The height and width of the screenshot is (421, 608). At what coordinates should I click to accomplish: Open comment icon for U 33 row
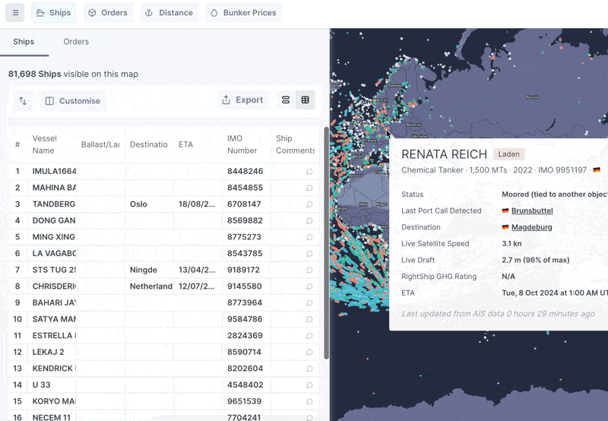tap(309, 385)
